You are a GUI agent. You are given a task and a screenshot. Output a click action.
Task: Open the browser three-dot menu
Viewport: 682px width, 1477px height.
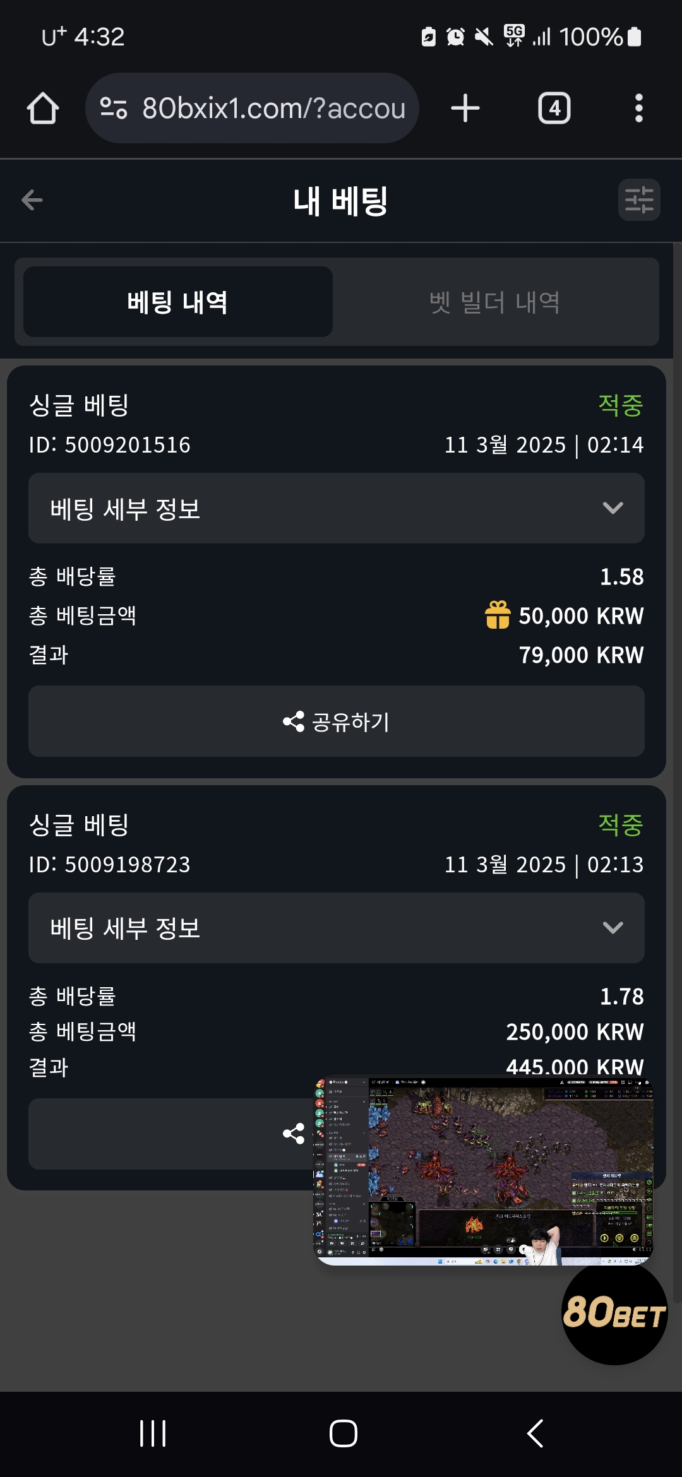click(x=638, y=108)
